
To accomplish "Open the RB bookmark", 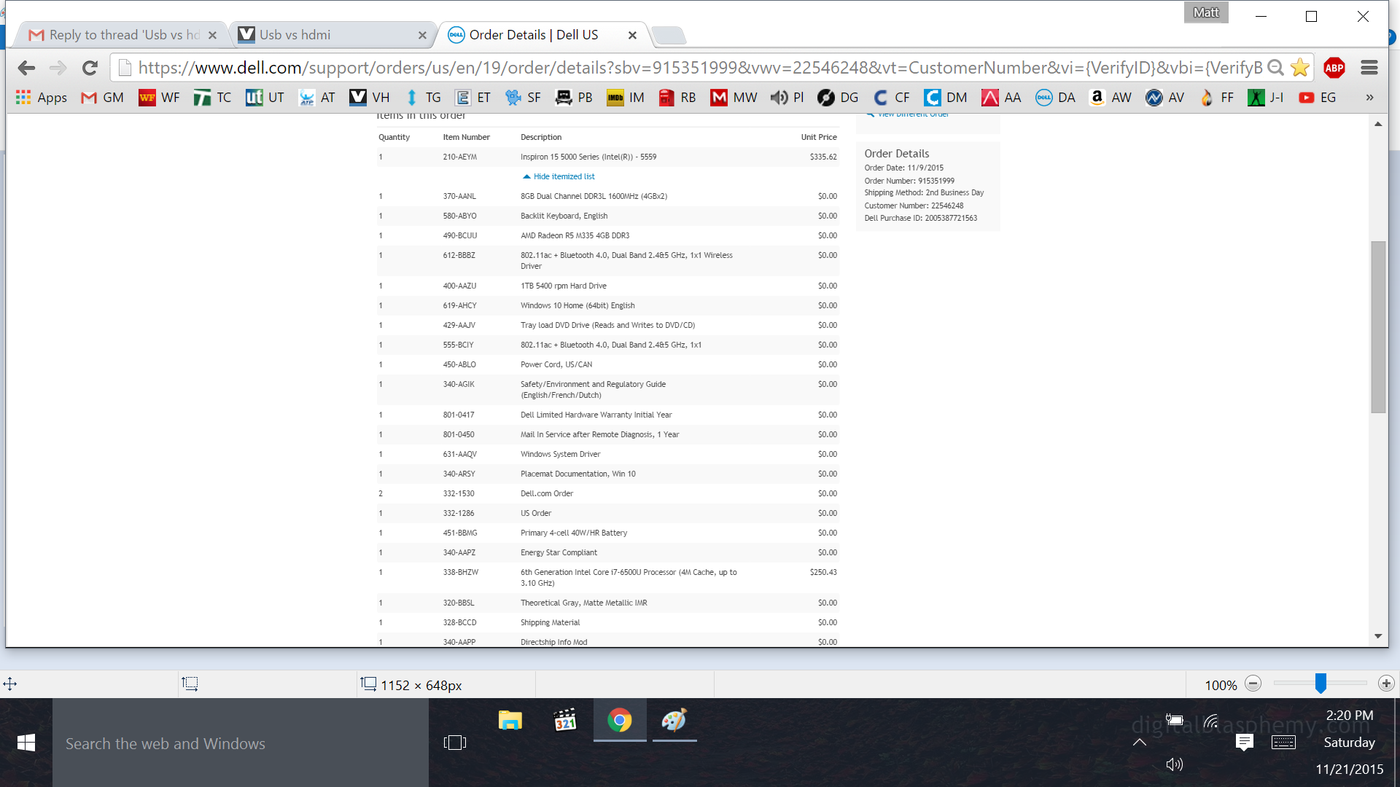I will (677, 98).
